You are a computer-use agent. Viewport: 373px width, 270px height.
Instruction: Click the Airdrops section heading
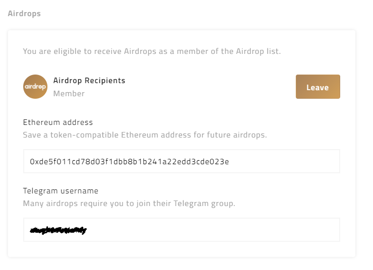(x=24, y=14)
